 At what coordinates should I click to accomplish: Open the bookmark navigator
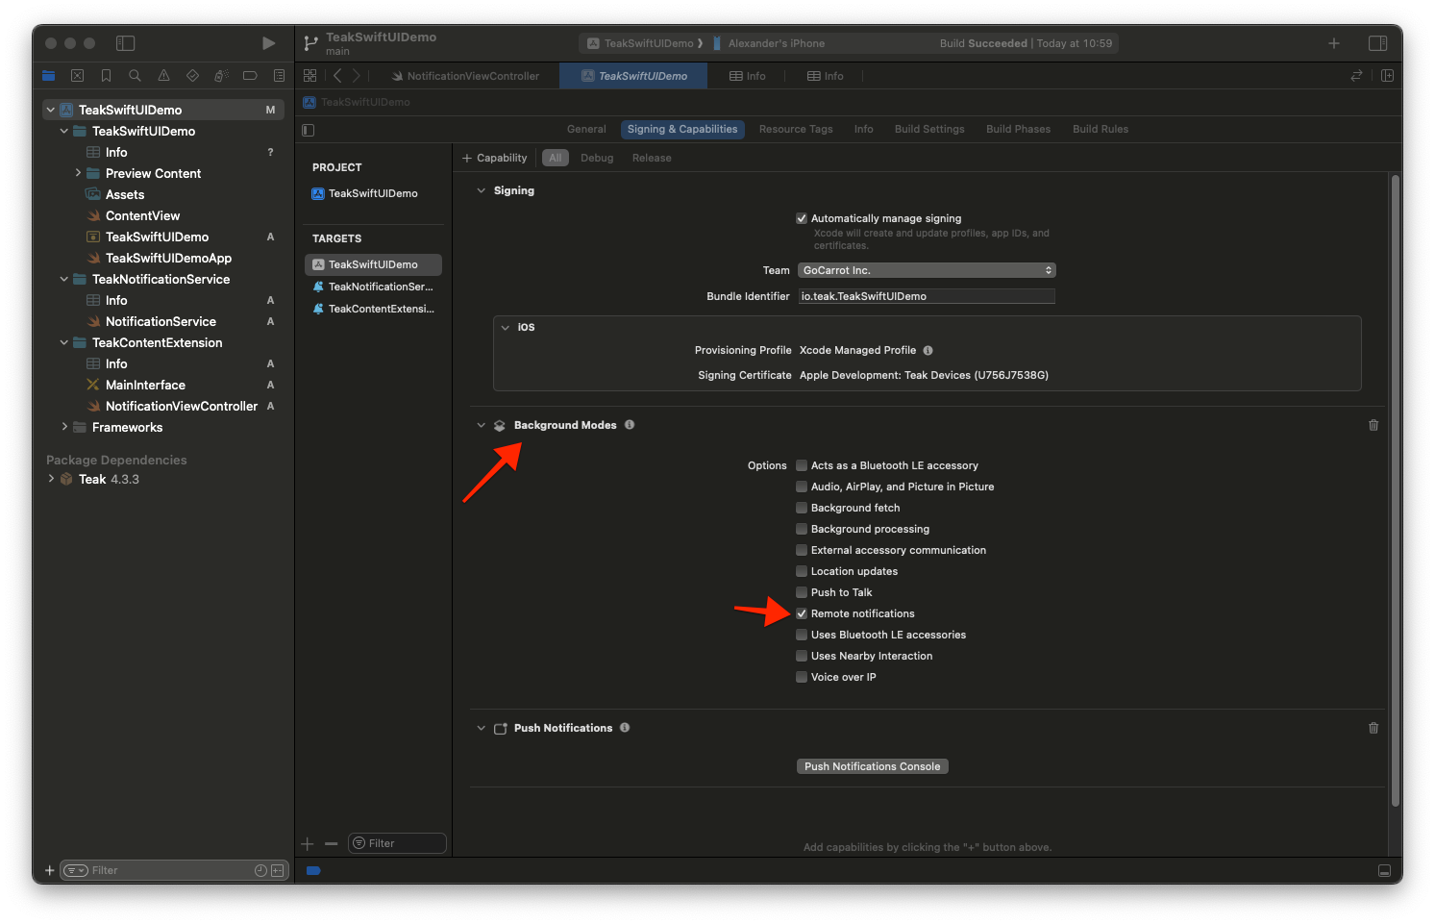point(106,75)
